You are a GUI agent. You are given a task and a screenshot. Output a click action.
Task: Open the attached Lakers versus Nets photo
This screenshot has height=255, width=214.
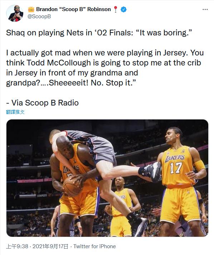[x=107, y=178]
